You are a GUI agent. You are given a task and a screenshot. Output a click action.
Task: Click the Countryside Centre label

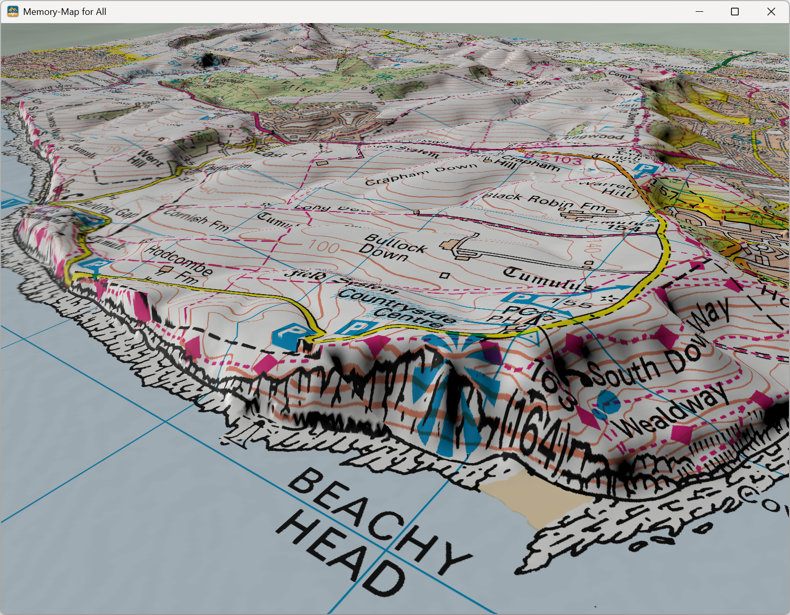397,309
